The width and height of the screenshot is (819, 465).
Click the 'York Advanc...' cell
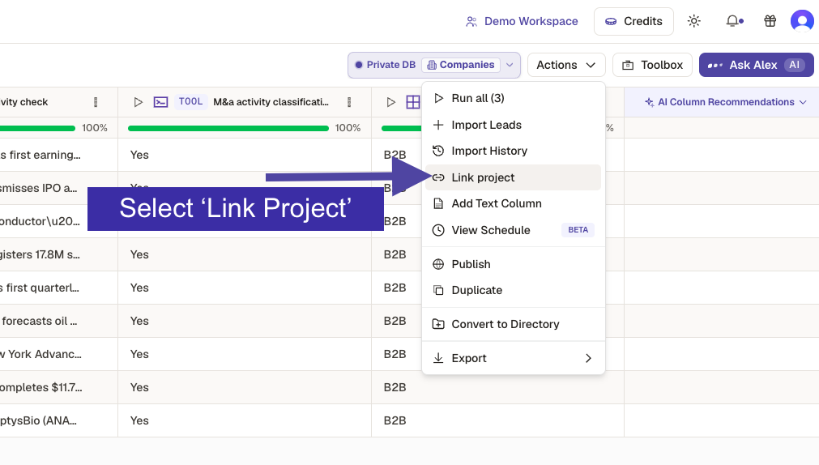click(58, 354)
